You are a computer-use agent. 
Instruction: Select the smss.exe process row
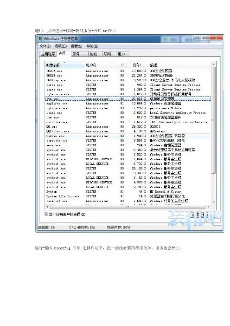tap(128, 145)
